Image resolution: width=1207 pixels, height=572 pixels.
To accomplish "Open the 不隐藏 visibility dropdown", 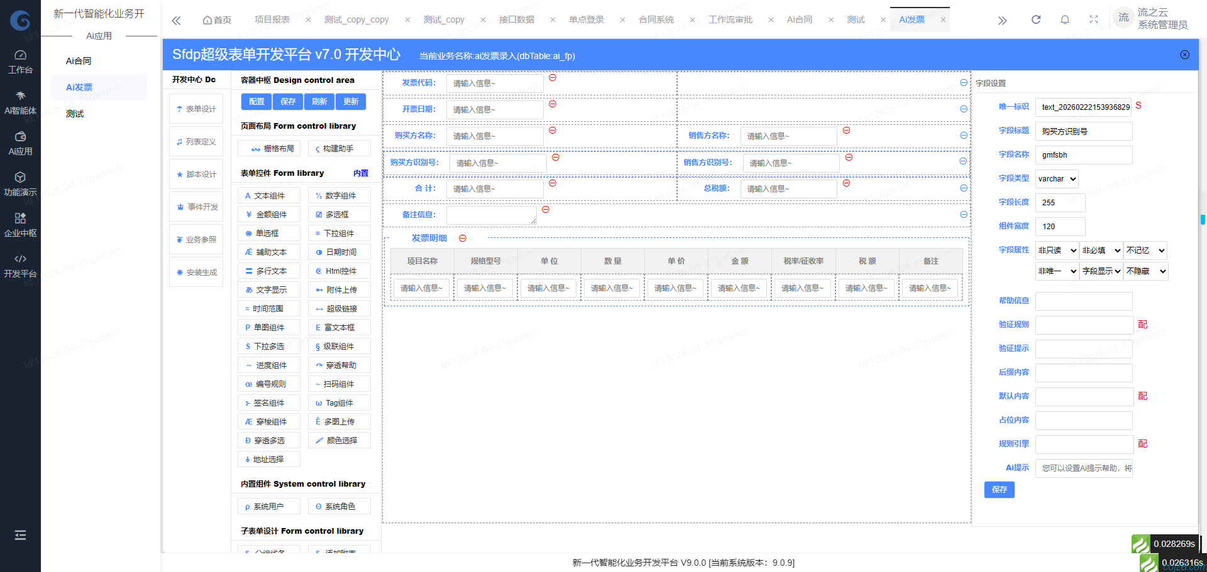I will [x=1145, y=271].
